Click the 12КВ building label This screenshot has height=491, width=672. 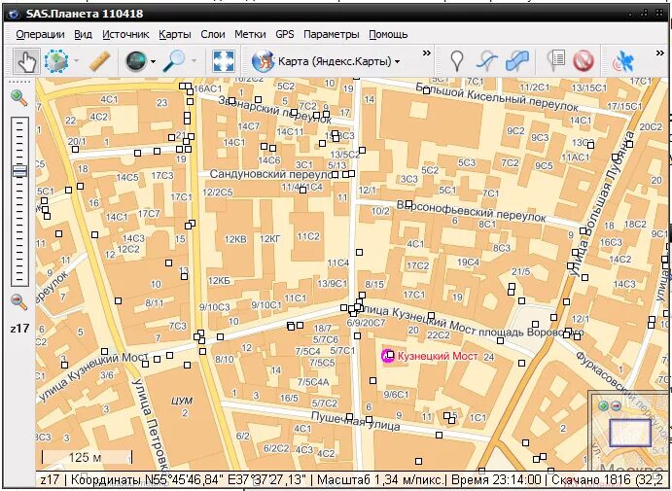(x=235, y=239)
